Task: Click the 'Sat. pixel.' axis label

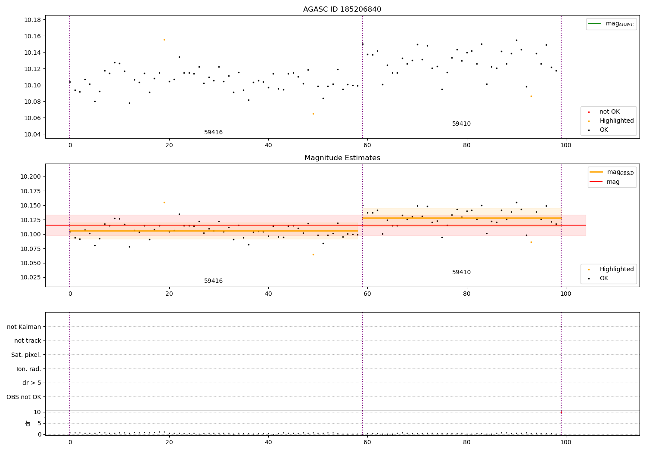Action: [x=26, y=355]
